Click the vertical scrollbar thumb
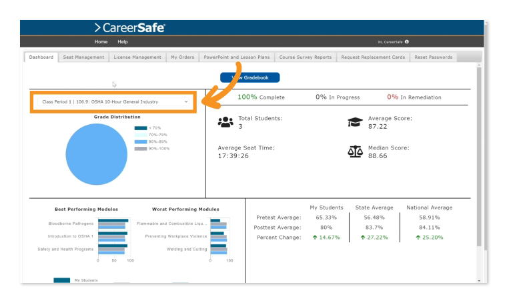The width and height of the screenshot is (507, 303). 479,157
